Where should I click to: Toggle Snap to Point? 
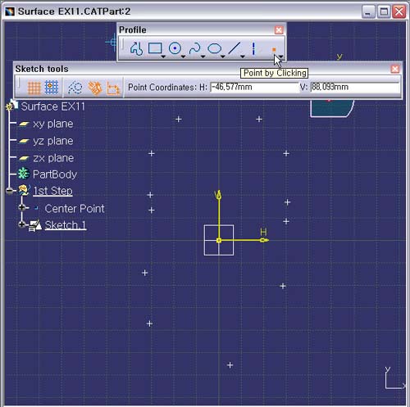[x=52, y=88]
